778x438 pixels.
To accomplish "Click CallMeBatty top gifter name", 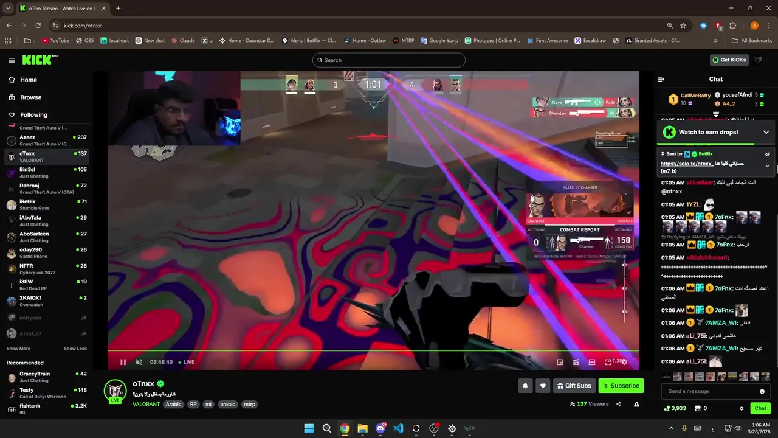I will [695, 96].
